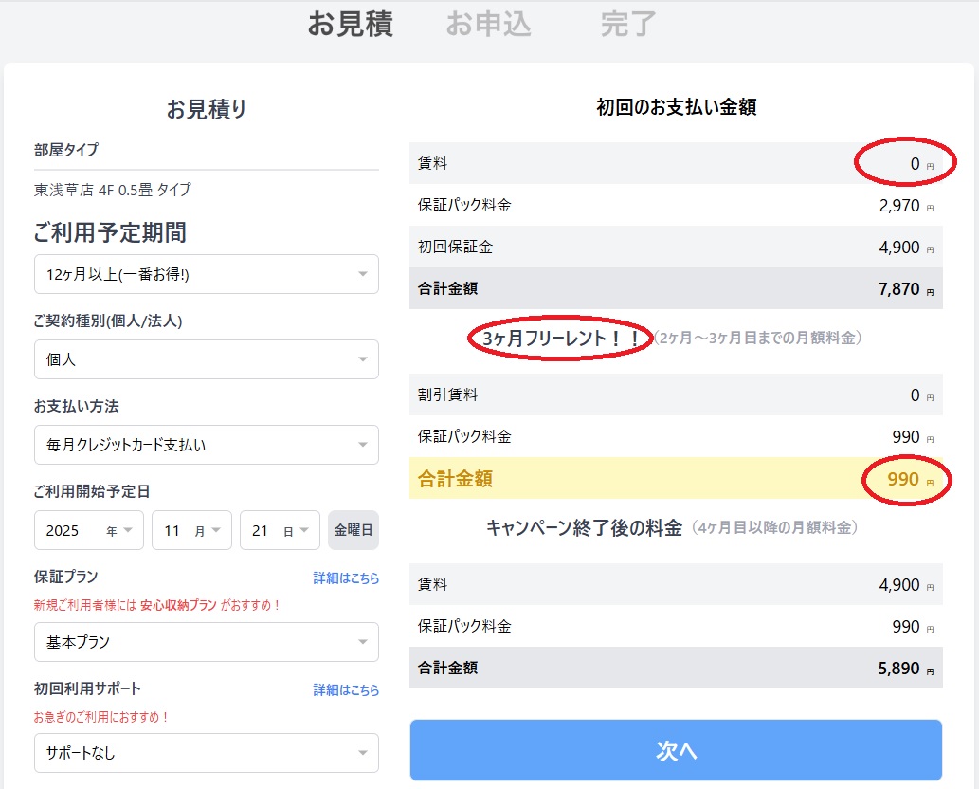Select the year dropdown showing 2025

(89, 531)
